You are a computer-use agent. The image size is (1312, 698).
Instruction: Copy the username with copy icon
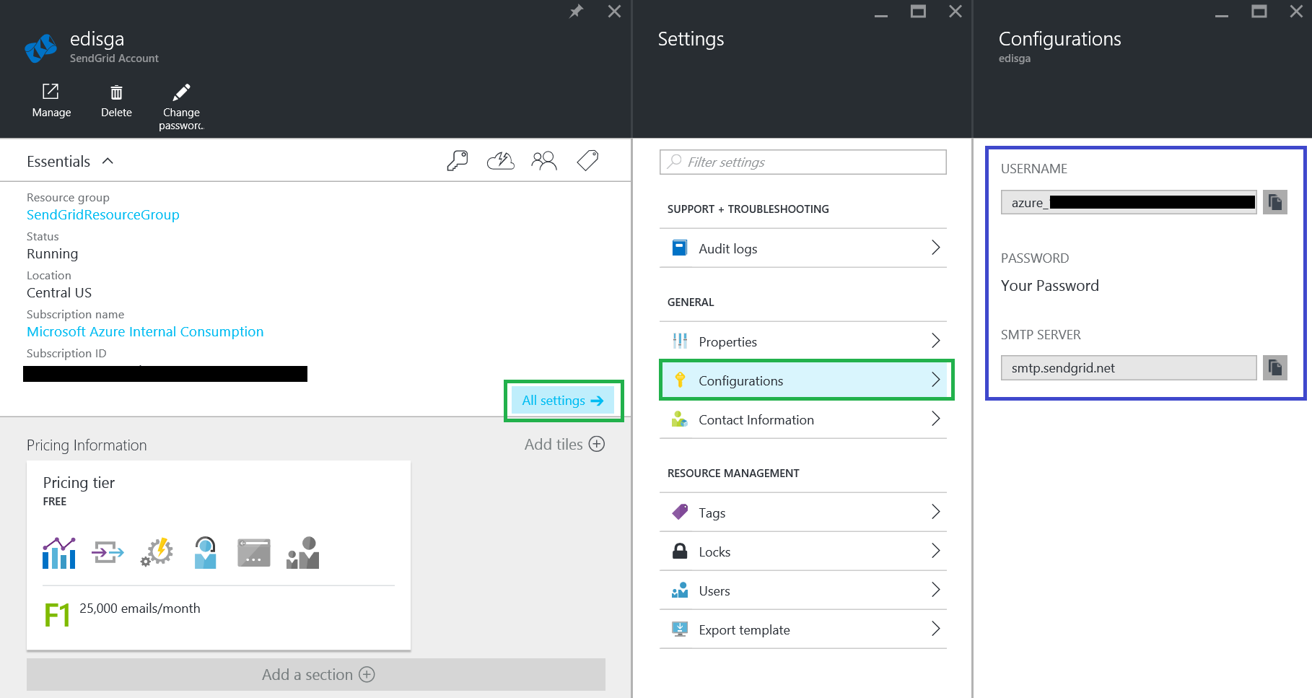point(1275,202)
